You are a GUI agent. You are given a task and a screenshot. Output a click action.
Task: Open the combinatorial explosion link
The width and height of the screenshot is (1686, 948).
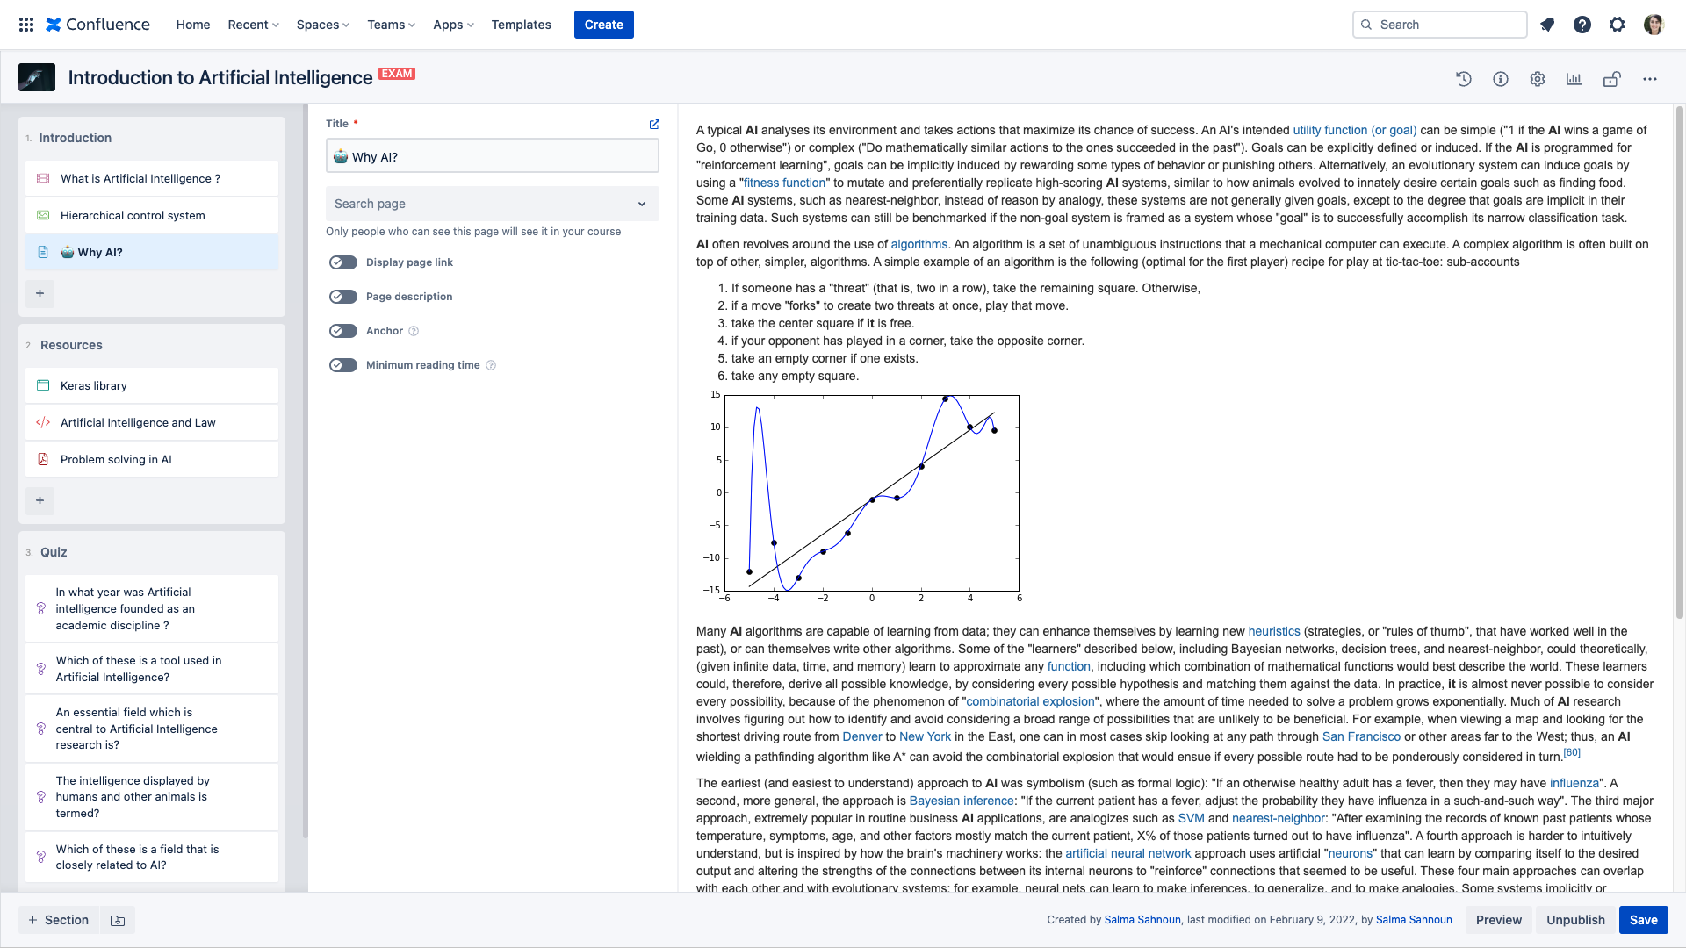[1031, 701]
